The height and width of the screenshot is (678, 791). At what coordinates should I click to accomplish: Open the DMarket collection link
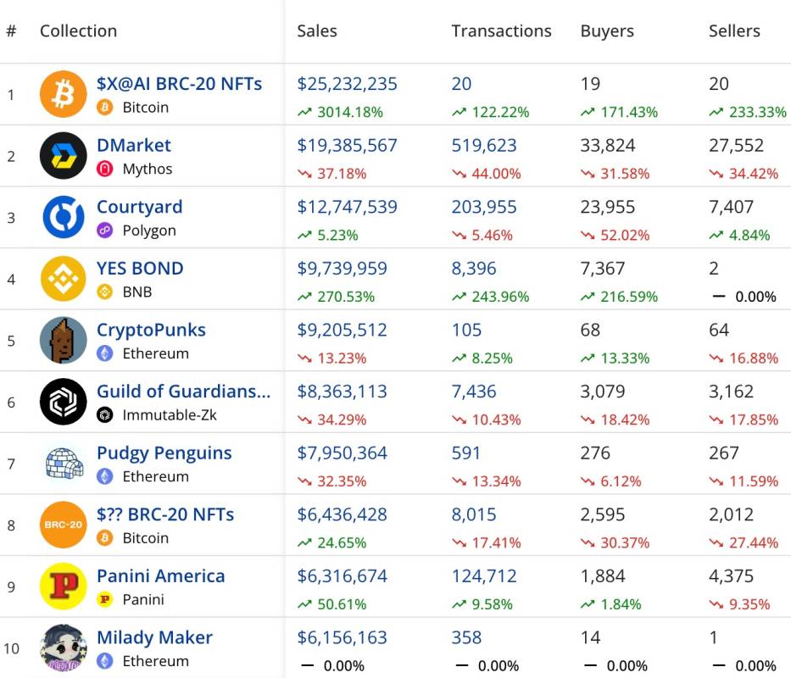(x=134, y=146)
